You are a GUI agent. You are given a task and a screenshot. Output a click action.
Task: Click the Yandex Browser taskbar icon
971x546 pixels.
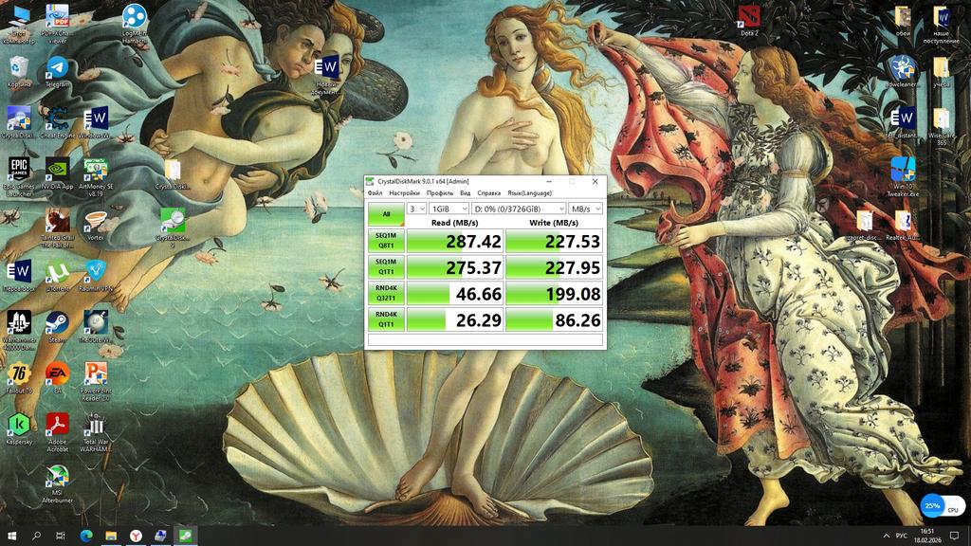[136, 536]
